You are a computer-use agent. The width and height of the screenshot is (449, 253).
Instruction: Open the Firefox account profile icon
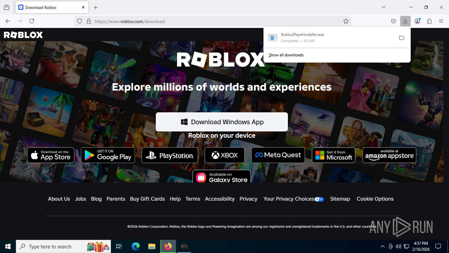click(417, 21)
